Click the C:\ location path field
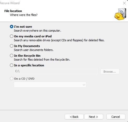 pos(56,71)
